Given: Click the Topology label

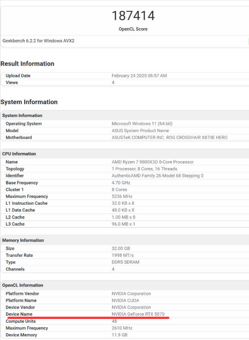Looking at the screenshot, I should click(15, 169).
